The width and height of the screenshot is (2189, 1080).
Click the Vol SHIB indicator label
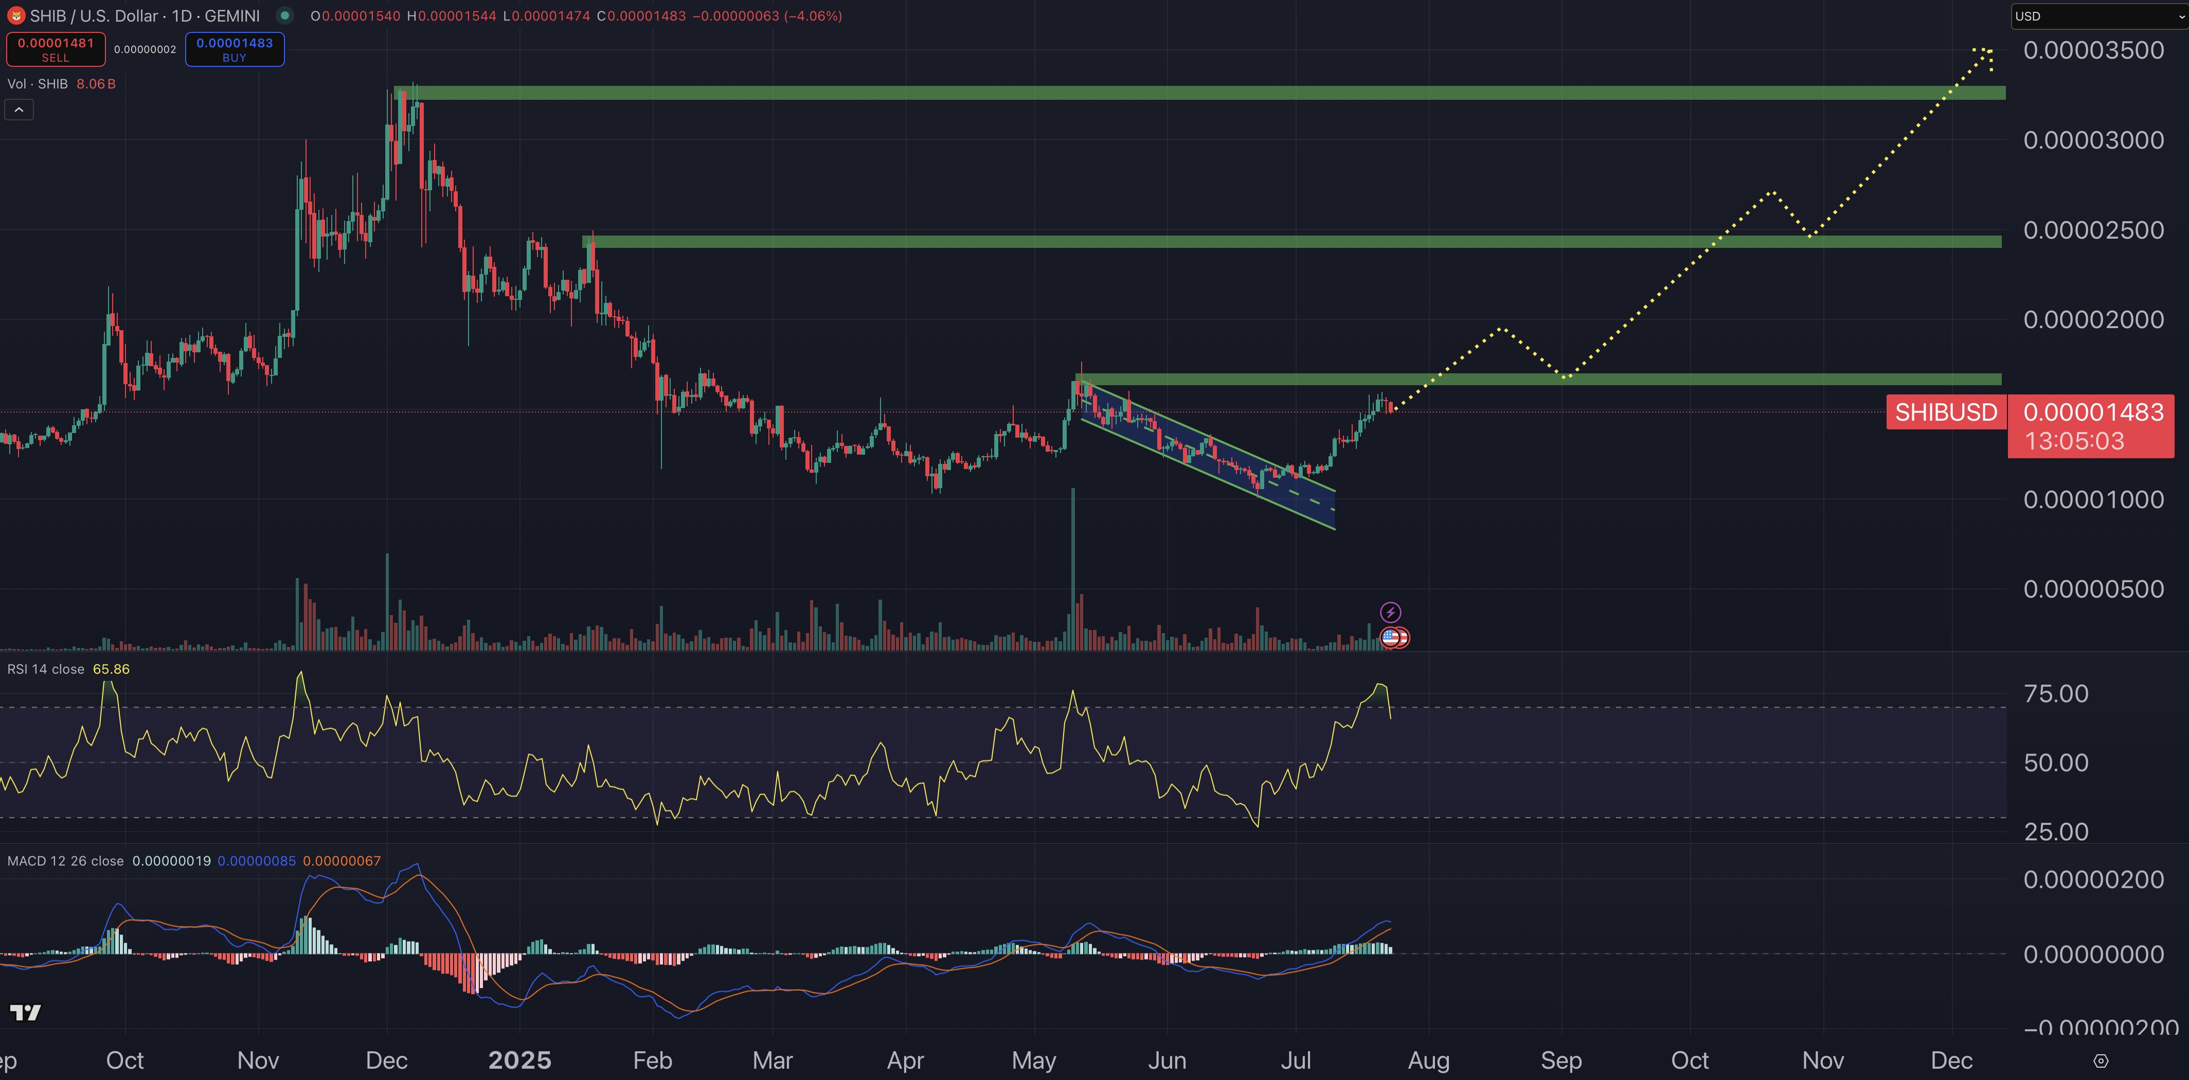[x=38, y=83]
